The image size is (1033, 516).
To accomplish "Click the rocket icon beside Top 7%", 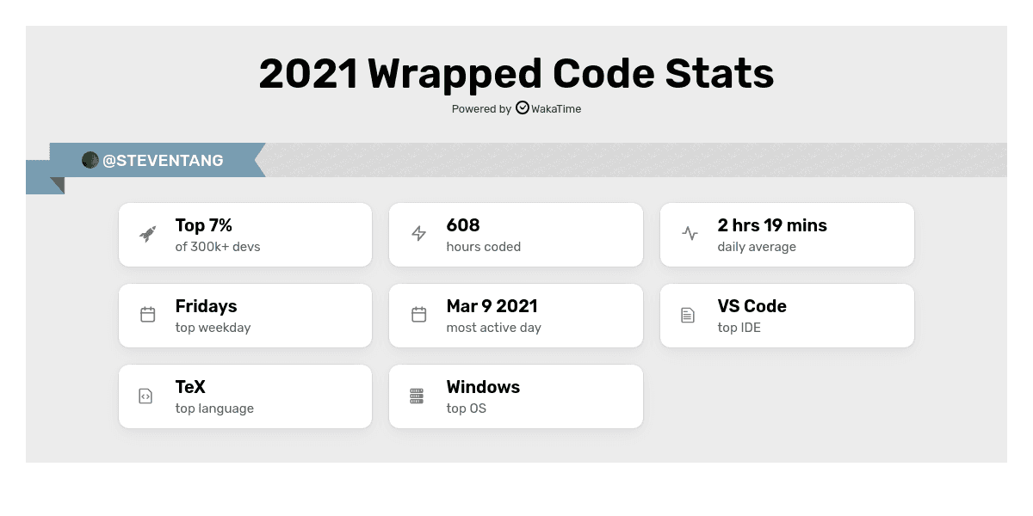I will tap(148, 234).
